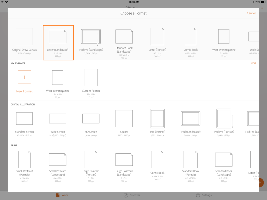This screenshot has height=200, width=267.
Task: Tap the Wi-Fi status icon
Action: 7,2
